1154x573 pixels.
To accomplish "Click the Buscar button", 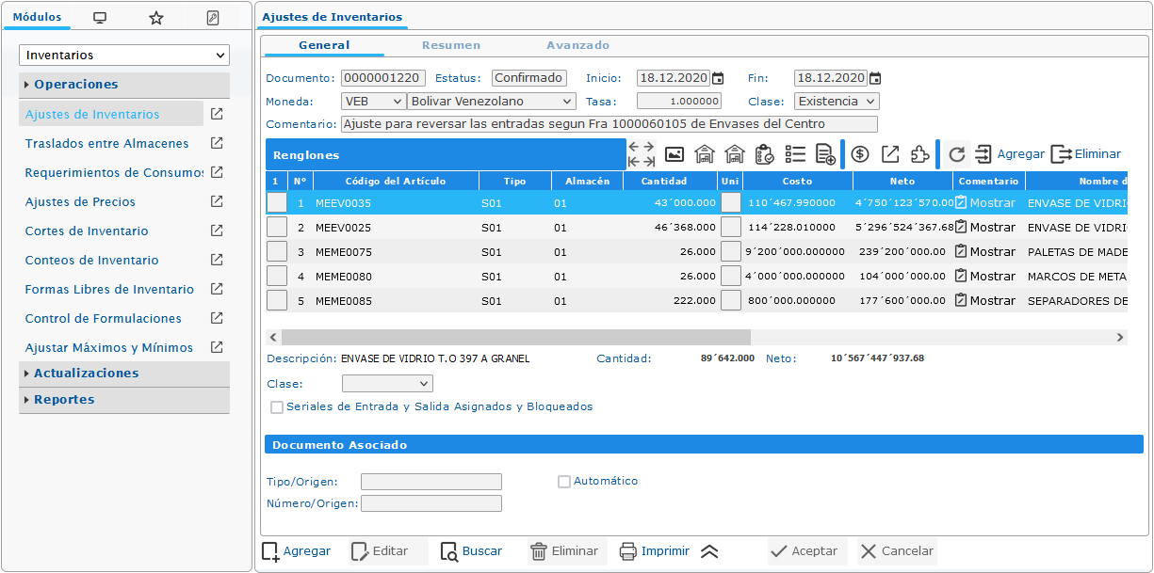I will pyautogui.click(x=471, y=551).
